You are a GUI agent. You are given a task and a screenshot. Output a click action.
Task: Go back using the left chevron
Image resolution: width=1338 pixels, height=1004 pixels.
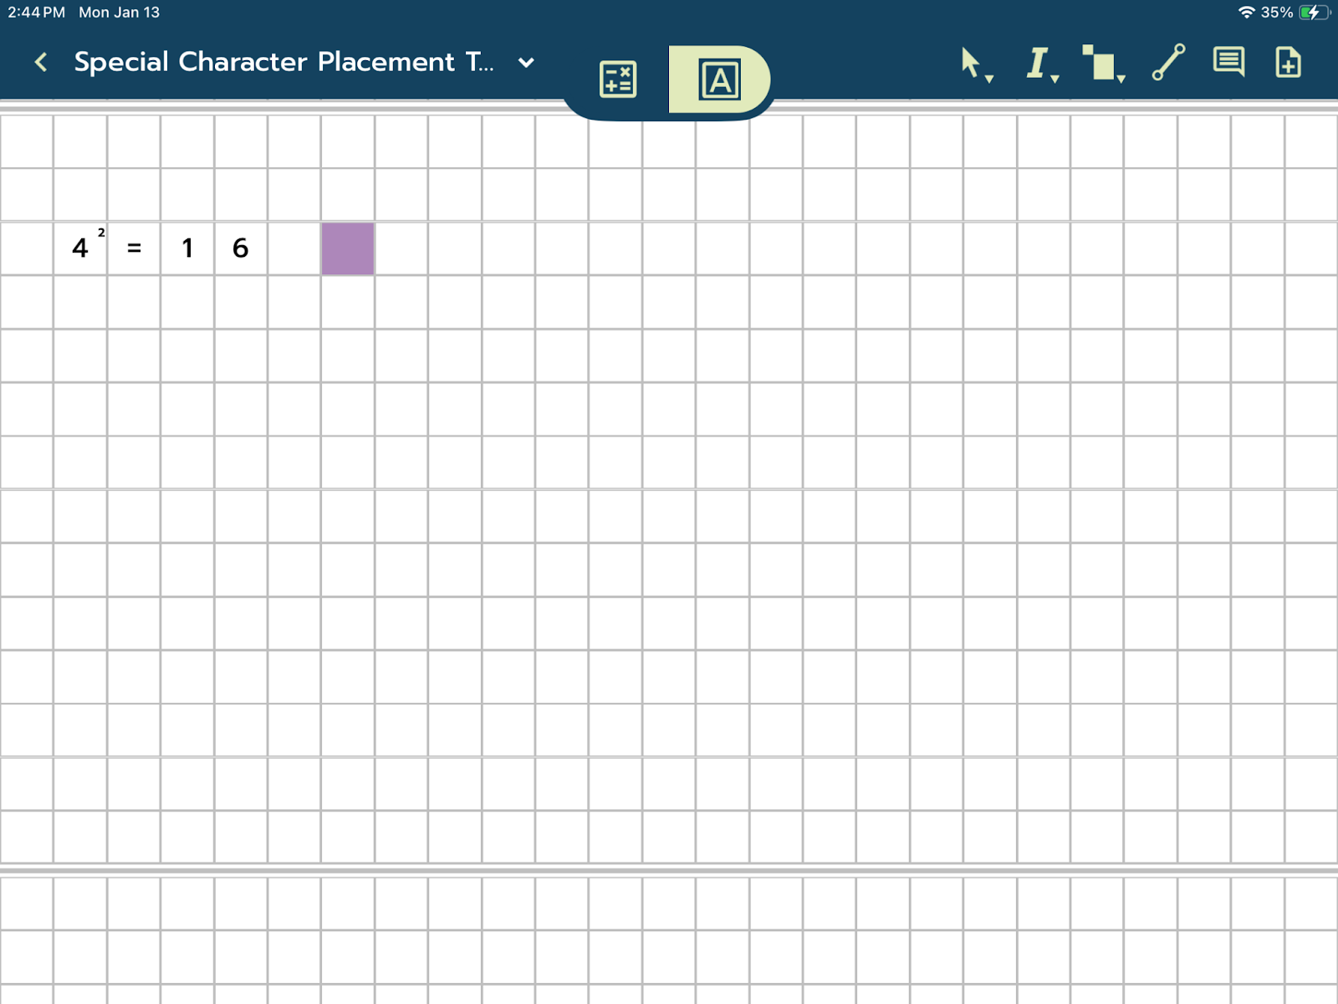[x=40, y=62]
